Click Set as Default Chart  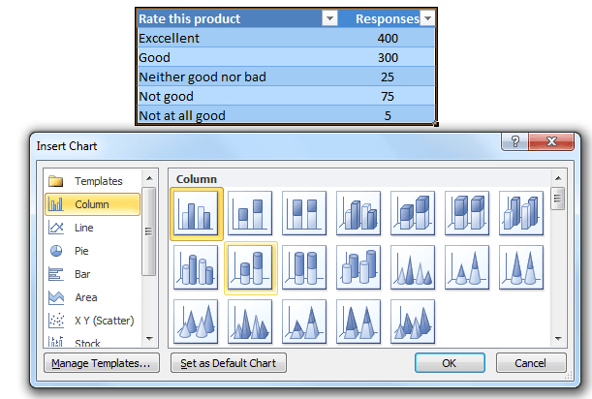(228, 363)
